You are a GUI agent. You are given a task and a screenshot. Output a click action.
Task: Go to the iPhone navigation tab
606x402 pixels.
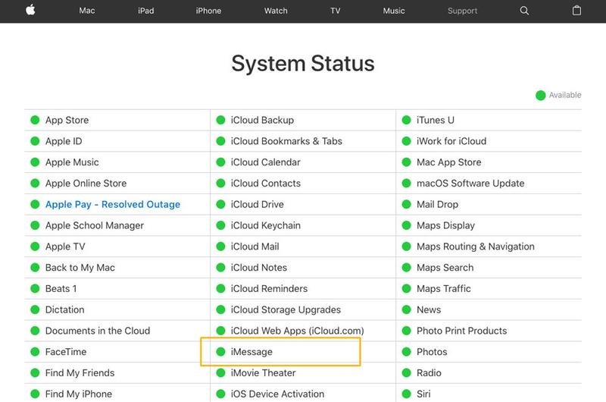[208, 11]
